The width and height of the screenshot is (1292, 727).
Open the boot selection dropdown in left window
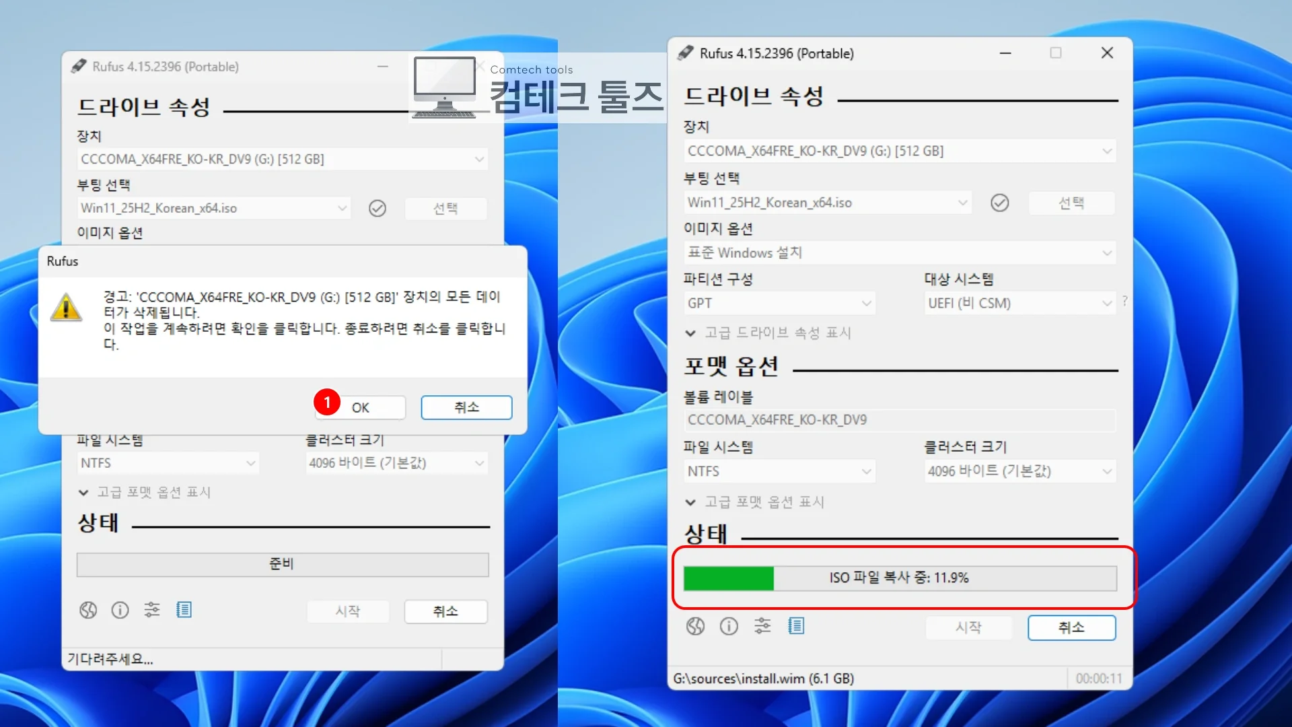point(214,209)
